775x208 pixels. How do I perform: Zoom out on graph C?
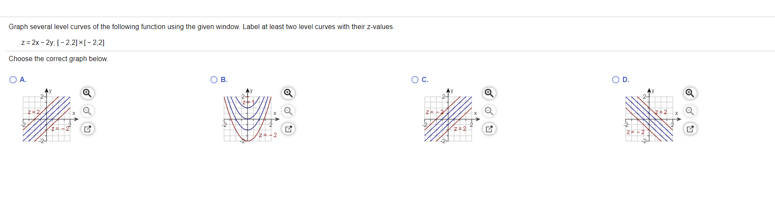tap(489, 111)
